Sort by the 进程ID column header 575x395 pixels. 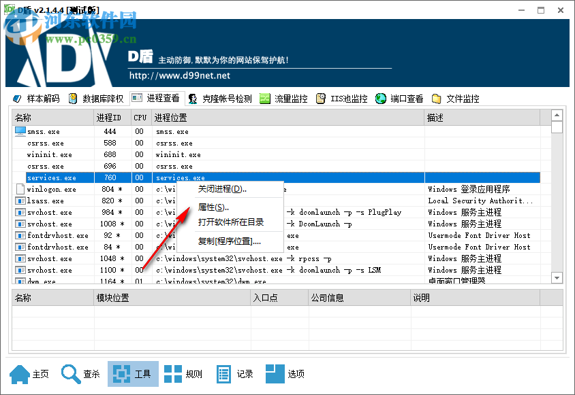coord(112,118)
